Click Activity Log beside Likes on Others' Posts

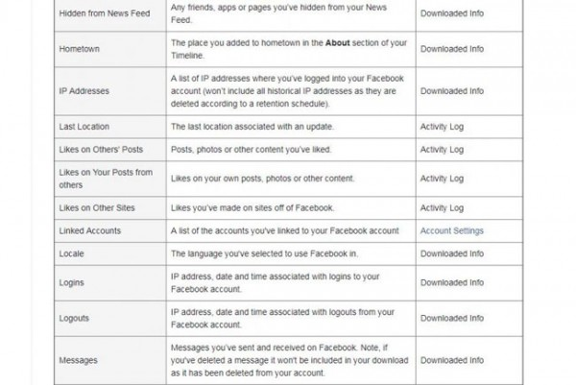pos(442,150)
